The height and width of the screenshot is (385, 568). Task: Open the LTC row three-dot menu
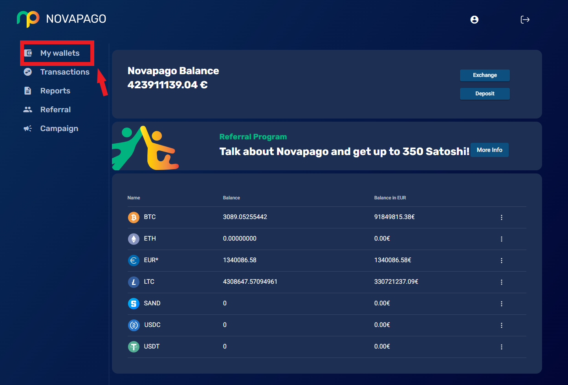click(x=501, y=282)
